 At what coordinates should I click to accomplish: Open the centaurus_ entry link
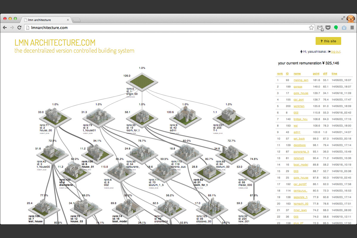pyautogui.click(x=300, y=190)
